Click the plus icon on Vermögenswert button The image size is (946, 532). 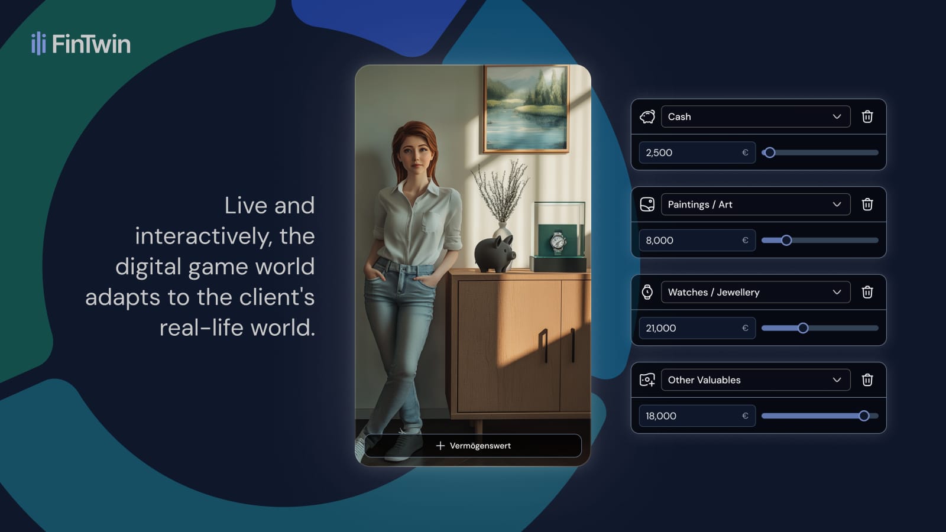click(x=440, y=446)
